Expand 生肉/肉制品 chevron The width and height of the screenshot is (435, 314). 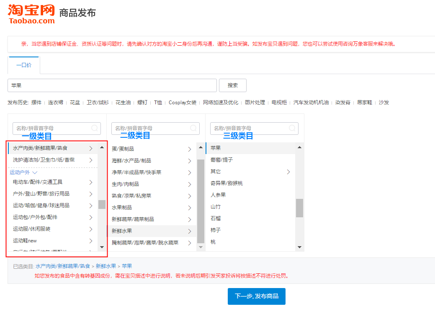tap(190, 185)
